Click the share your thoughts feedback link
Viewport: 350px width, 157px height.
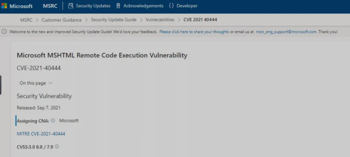click(194, 32)
